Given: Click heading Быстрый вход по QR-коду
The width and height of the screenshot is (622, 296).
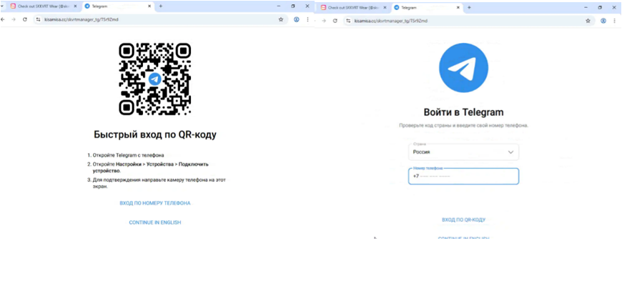Looking at the screenshot, I should tap(155, 134).
